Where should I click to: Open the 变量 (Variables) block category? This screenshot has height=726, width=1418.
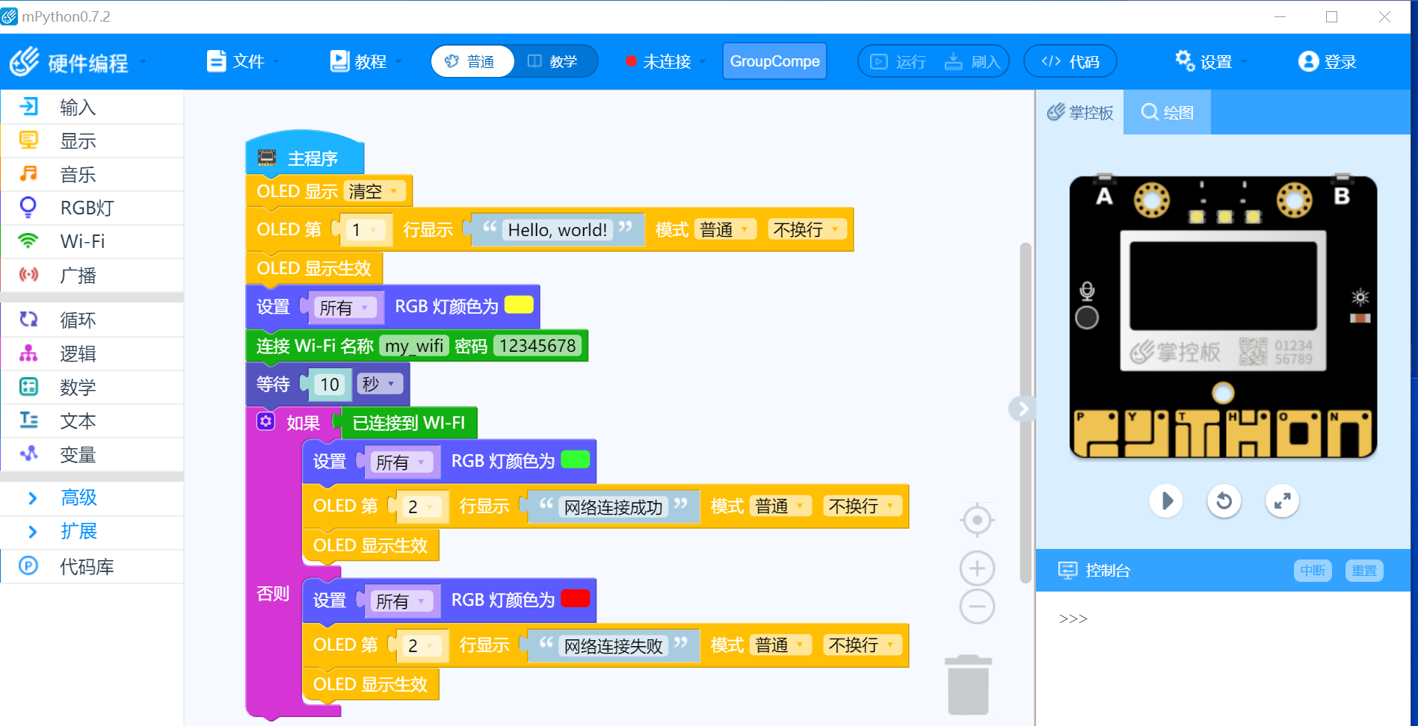pos(92,455)
